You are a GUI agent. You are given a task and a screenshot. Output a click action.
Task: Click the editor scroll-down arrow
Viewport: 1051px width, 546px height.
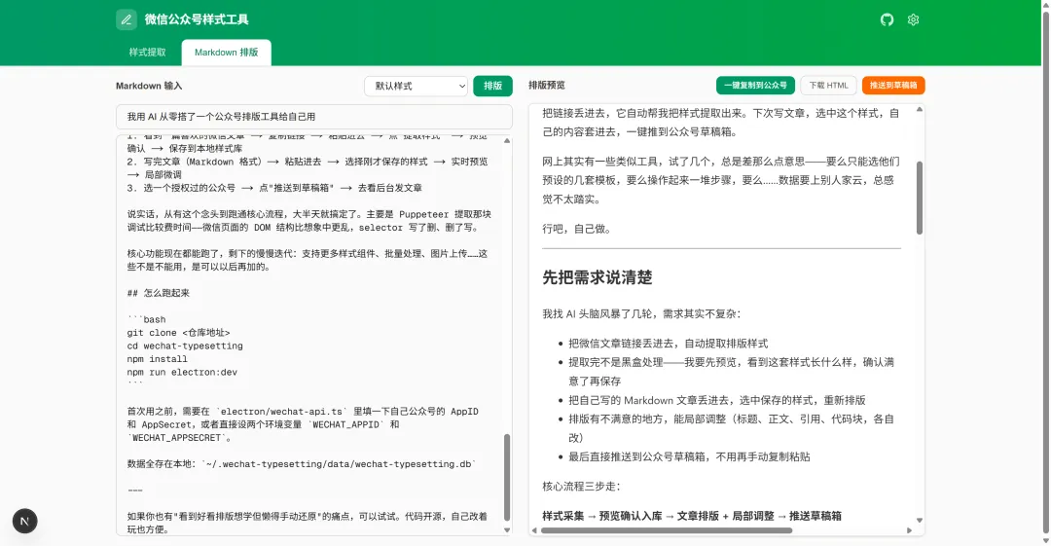click(507, 529)
